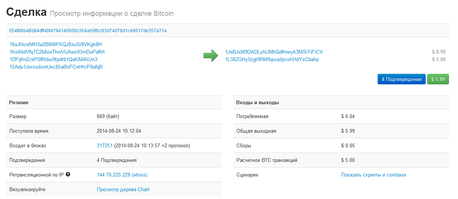Click the Сделка page heading
Viewport: 458px width, 199px height.
(26, 12)
